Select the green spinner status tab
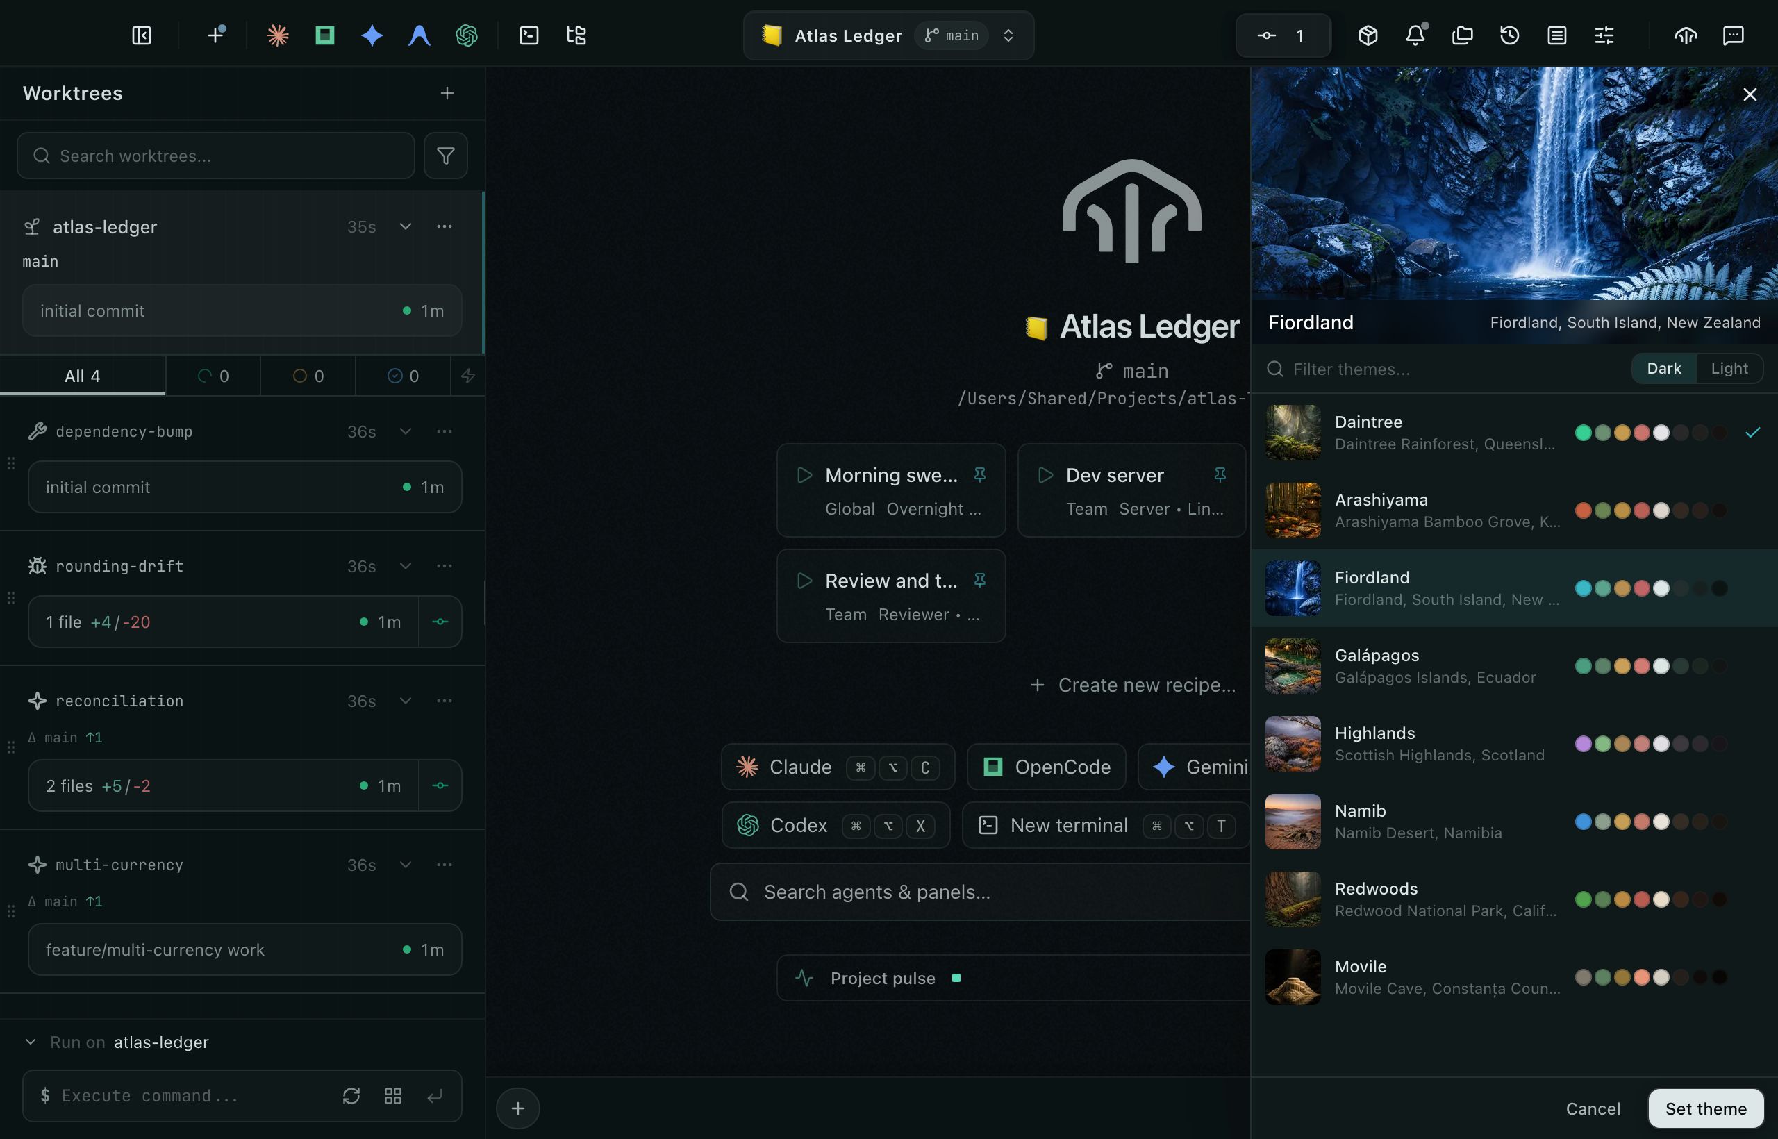The image size is (1778, 1139). coord(213,376)
